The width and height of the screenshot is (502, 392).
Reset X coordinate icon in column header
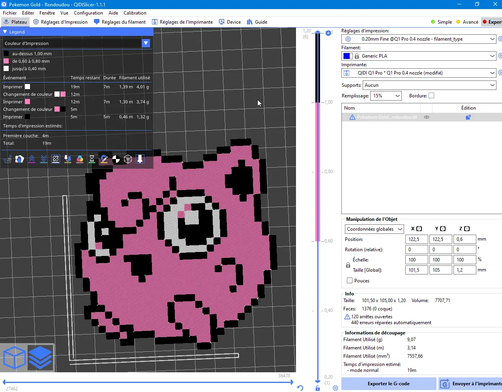point(419,229)
